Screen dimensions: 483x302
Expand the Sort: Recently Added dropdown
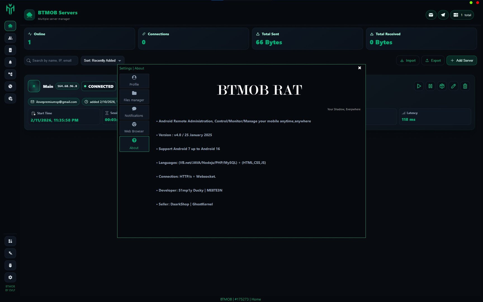click(x=102, y=60)
